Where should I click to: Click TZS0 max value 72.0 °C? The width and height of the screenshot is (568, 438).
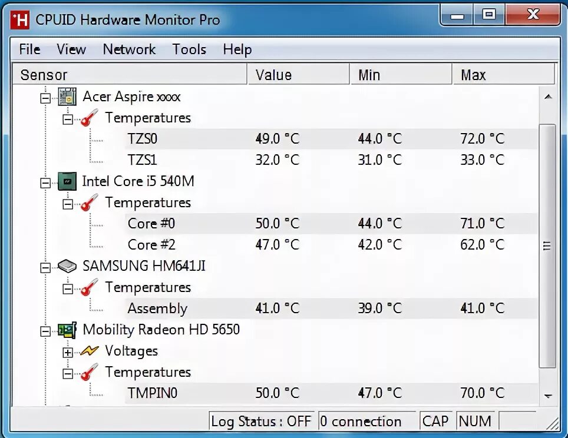click(x=482, y=138)
